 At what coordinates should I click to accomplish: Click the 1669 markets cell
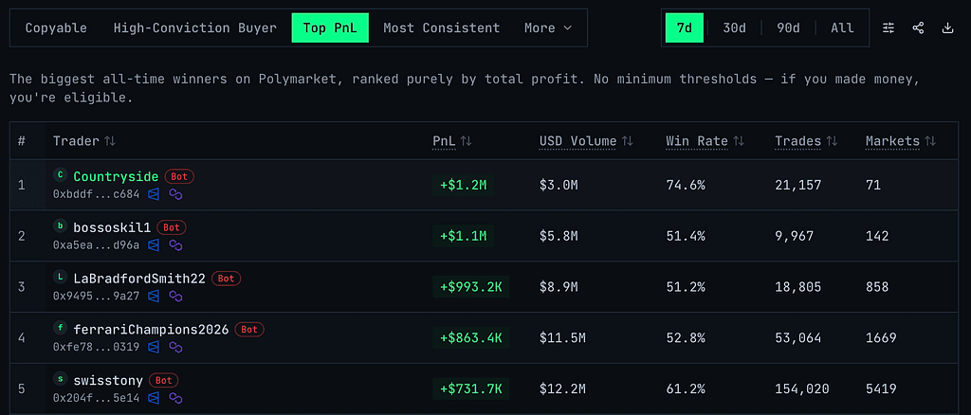881,337
